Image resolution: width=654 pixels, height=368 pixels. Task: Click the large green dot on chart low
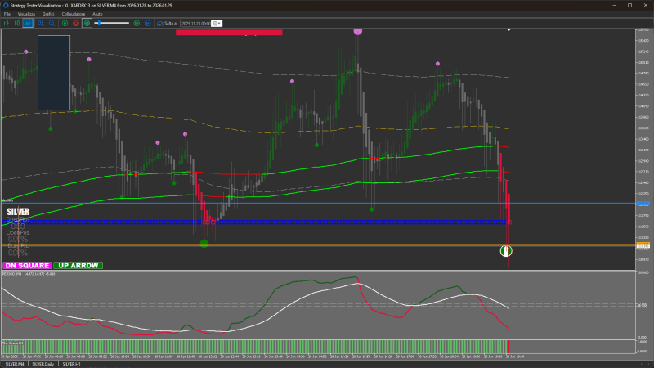pyautogui.click(x=204, y=243)
